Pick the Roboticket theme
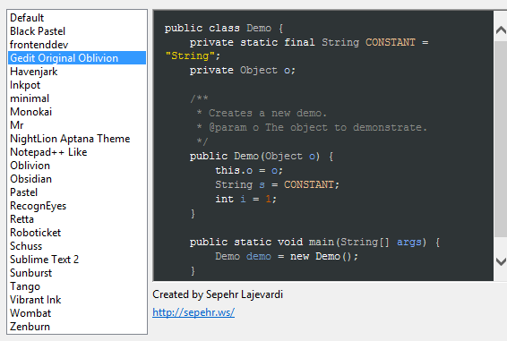 coord(77,233)
